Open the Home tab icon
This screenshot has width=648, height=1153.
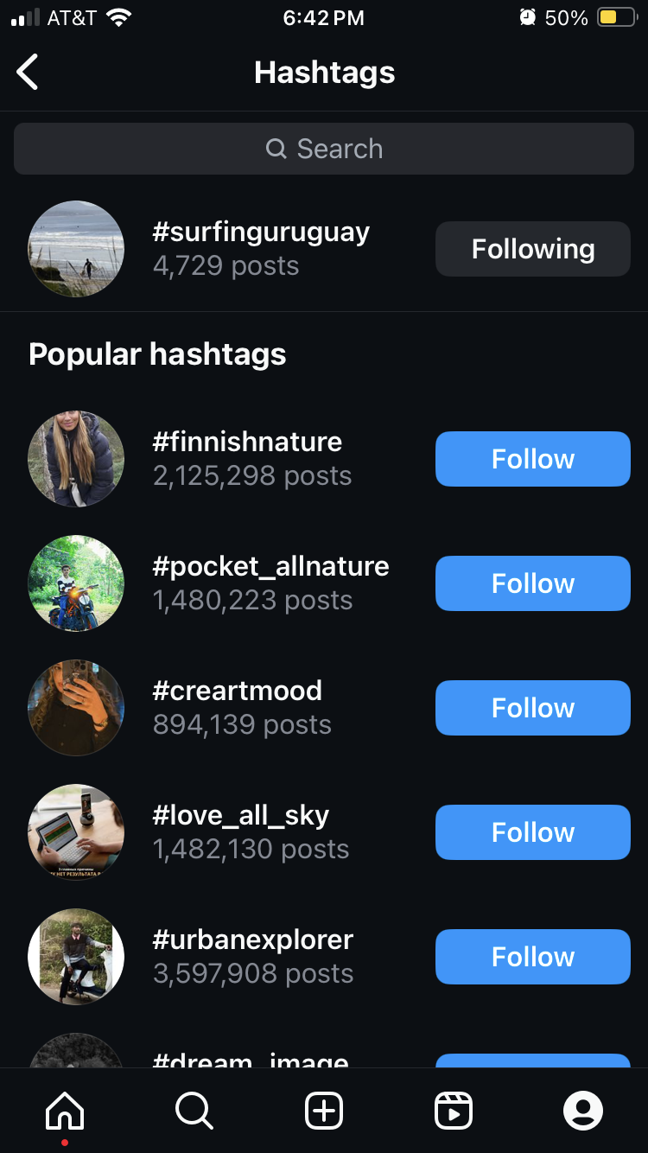65,1111
